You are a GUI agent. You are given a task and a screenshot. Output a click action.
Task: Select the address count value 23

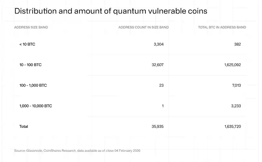point(161,85)
